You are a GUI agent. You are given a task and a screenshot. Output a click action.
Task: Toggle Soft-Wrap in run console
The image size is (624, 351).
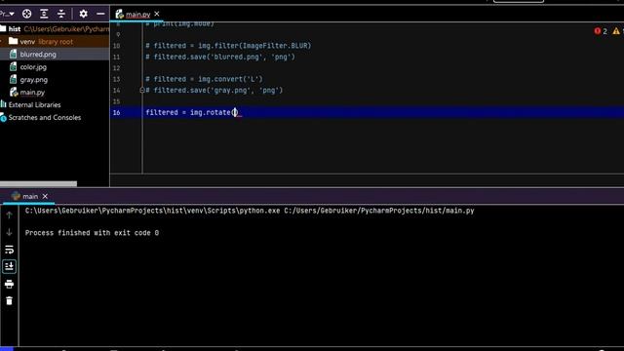pyautogui.click(x=9, y=250)
